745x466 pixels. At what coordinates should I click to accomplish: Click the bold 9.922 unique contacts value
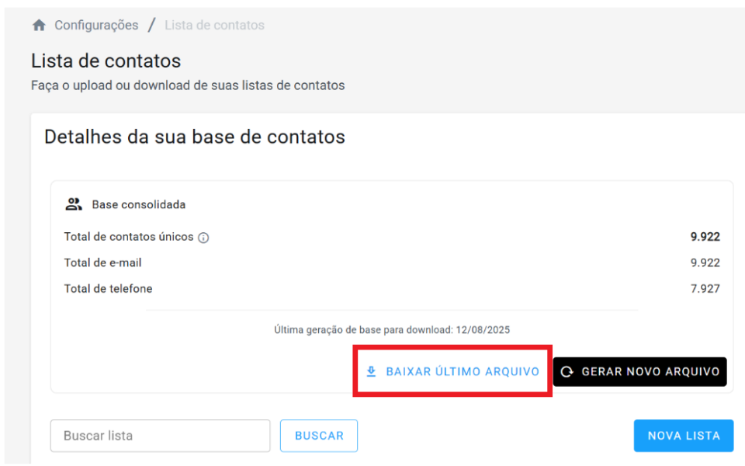coord(705,237)
